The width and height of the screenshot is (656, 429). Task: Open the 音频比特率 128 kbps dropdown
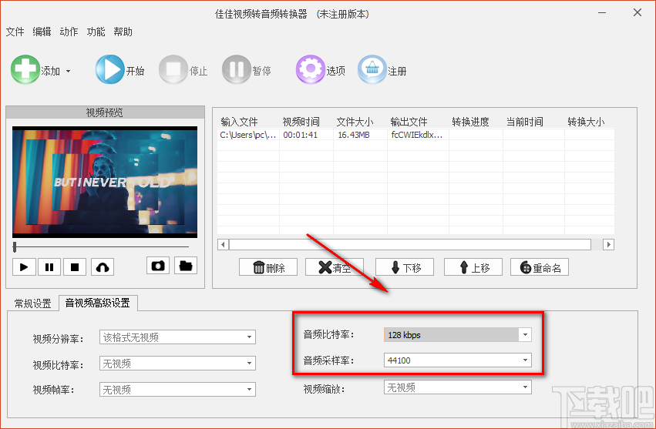(458, 334)
